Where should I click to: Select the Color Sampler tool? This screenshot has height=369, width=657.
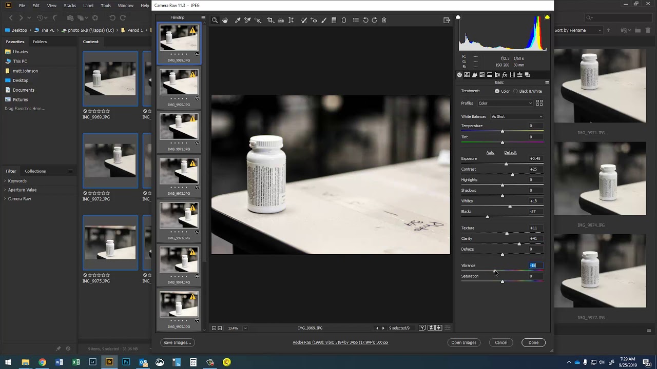click(x=247, y=20)
